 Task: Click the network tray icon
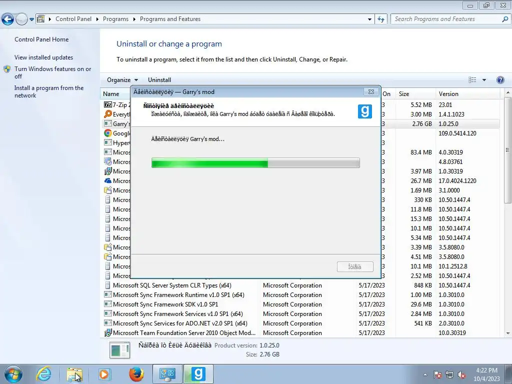449,374
